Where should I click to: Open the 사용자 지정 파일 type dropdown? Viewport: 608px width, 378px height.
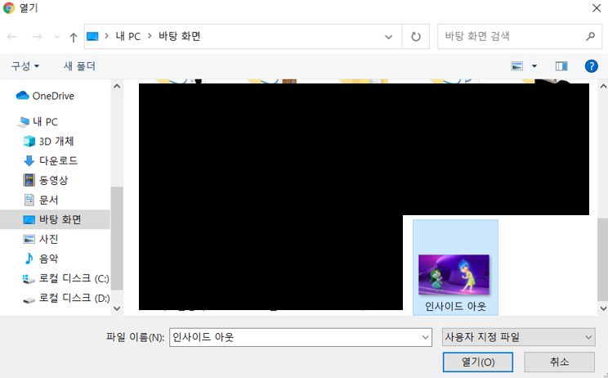[518, 337]
